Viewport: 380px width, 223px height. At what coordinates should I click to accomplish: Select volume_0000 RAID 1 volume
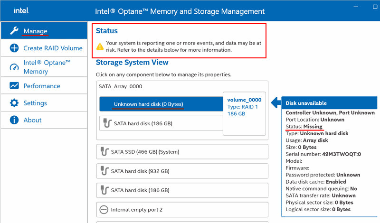[244, 107]
